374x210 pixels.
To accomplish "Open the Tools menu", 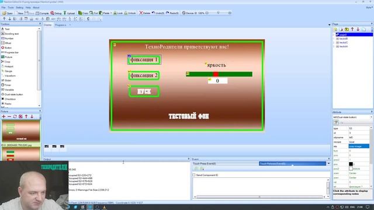I will pos(11,8).
